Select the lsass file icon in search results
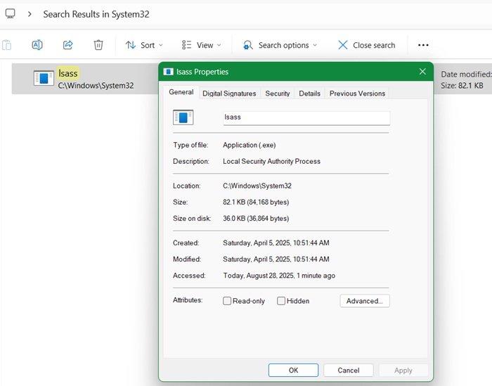Image resolution: width=492 pixels, height=386 pixels. point(44,78)
